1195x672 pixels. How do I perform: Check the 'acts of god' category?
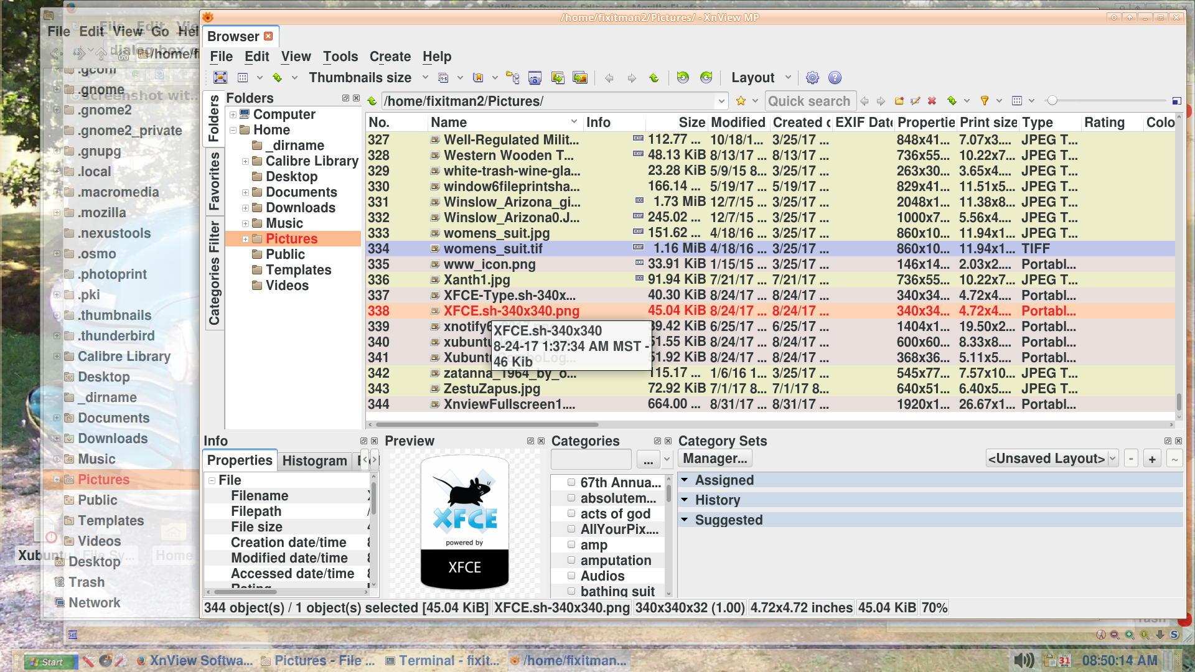pos(571,513)
